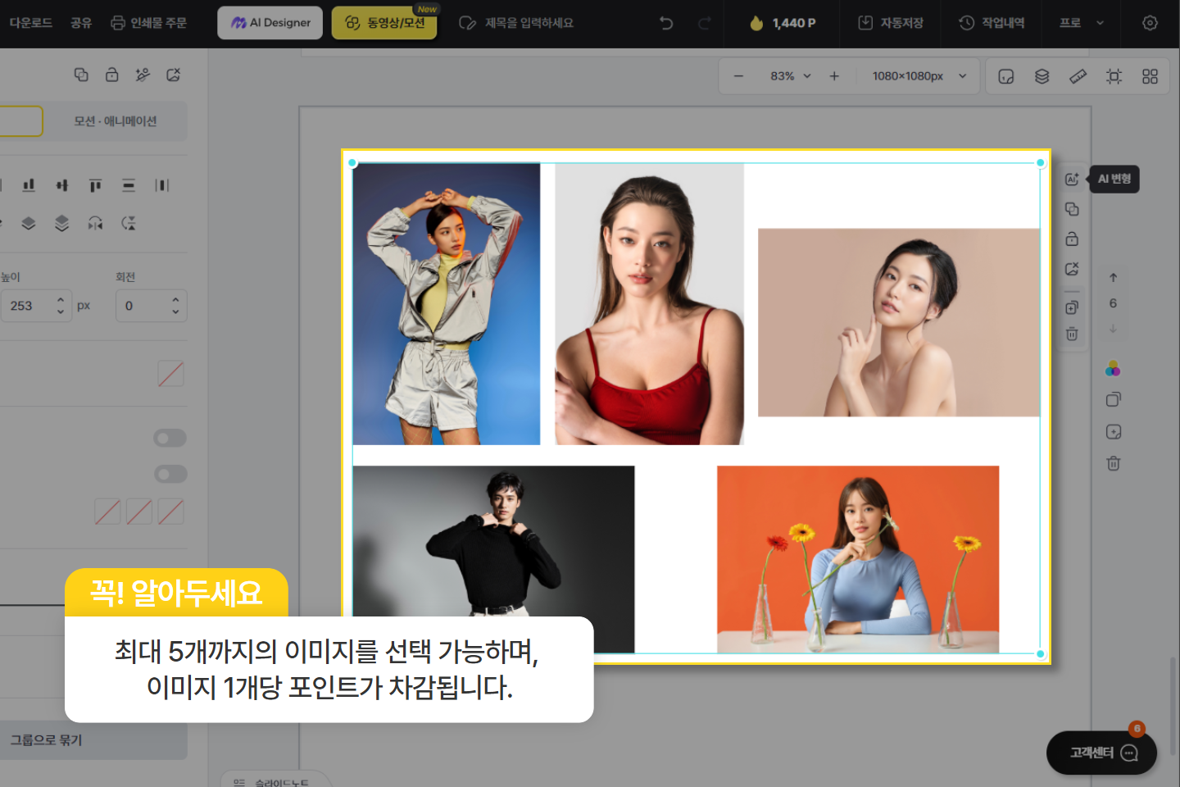
Task: Open the four-square grid view icon
Action: click(1150, 76)
